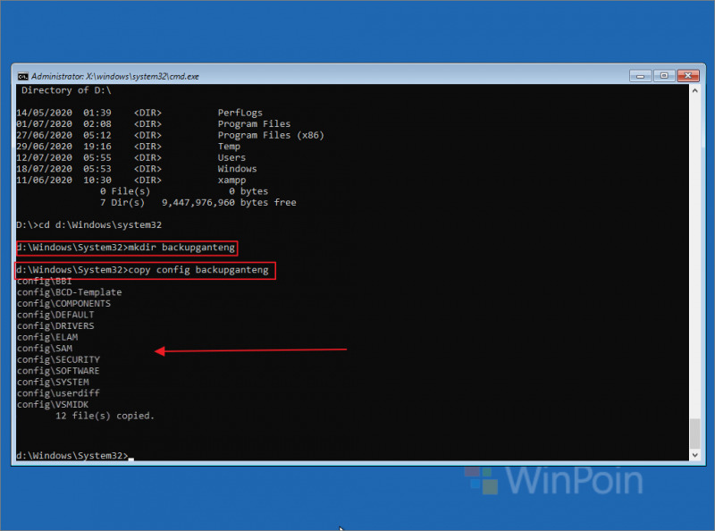Click the 'config\DEFAULT' output line

55,315
